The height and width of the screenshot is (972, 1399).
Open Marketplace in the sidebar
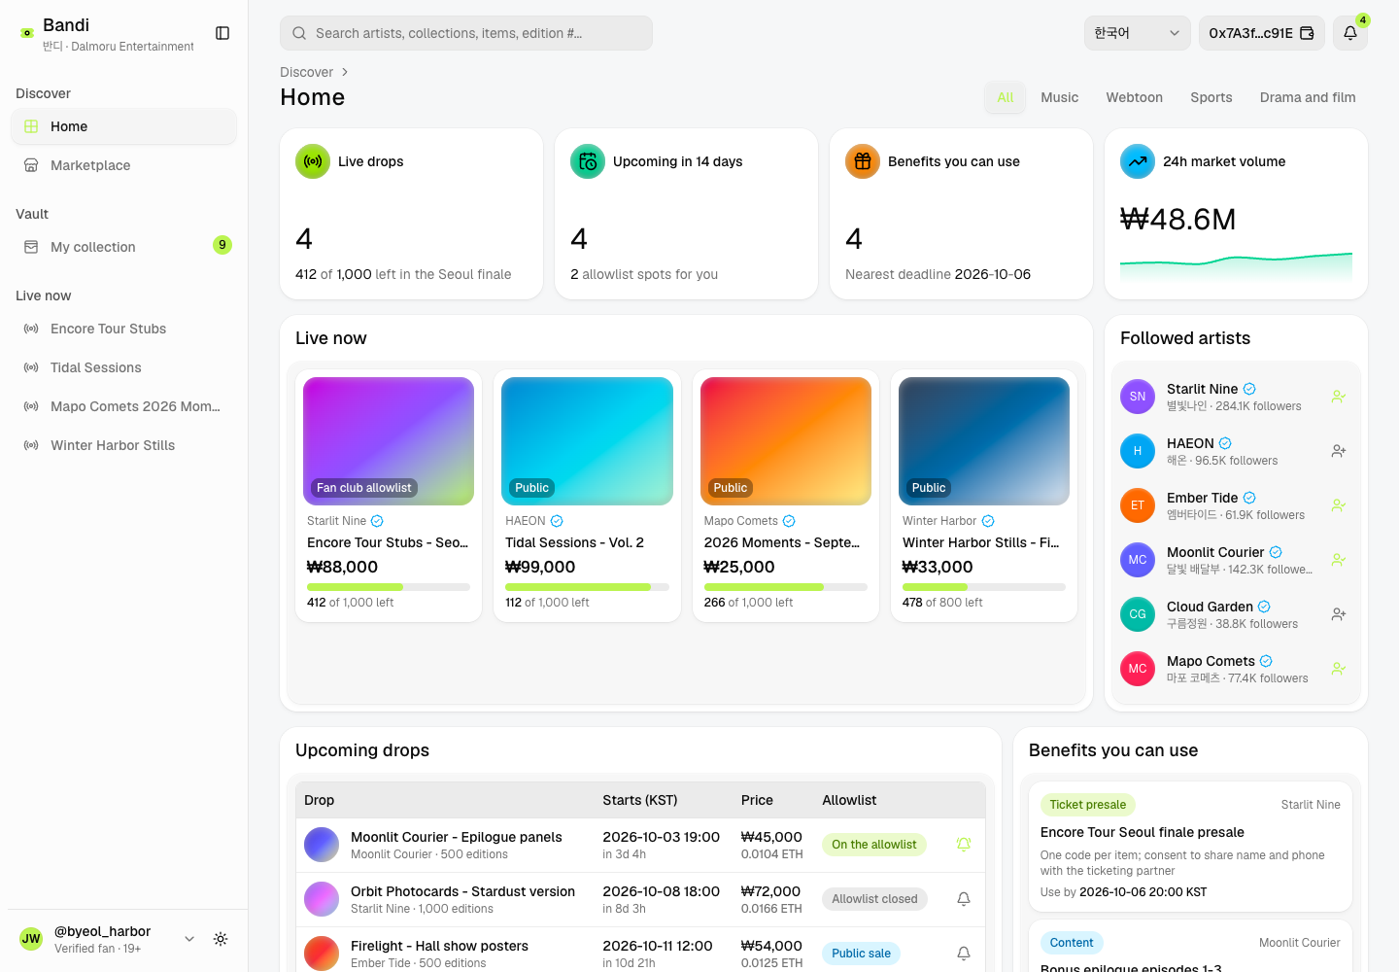(x=123, y=165)
